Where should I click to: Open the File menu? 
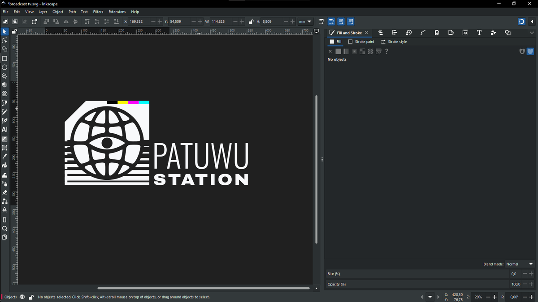pos(5,12)
